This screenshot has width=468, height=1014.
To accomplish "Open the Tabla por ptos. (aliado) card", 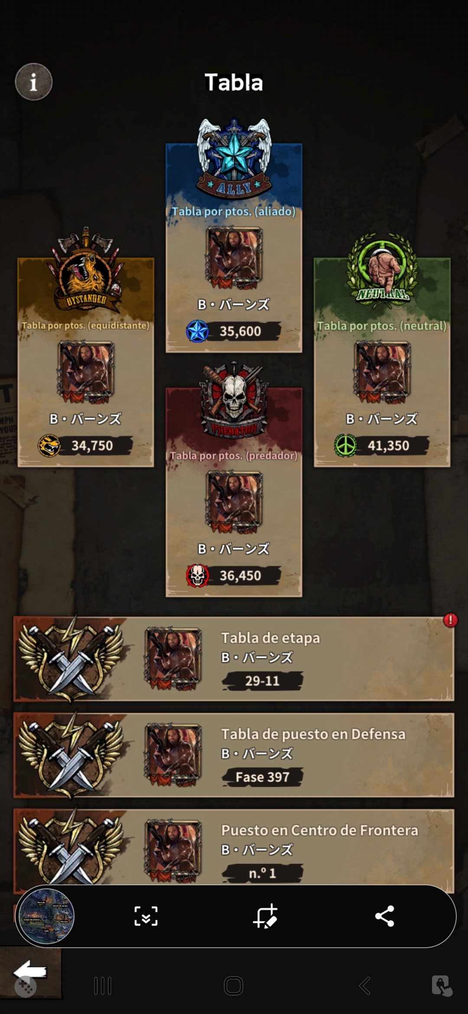I will 234,248.
